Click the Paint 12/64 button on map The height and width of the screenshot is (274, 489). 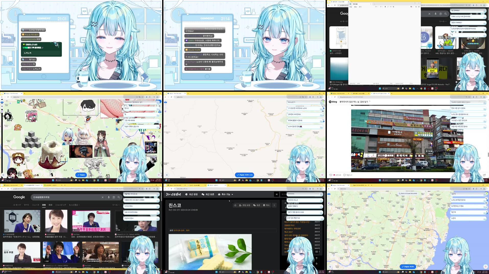pos(244,175)
